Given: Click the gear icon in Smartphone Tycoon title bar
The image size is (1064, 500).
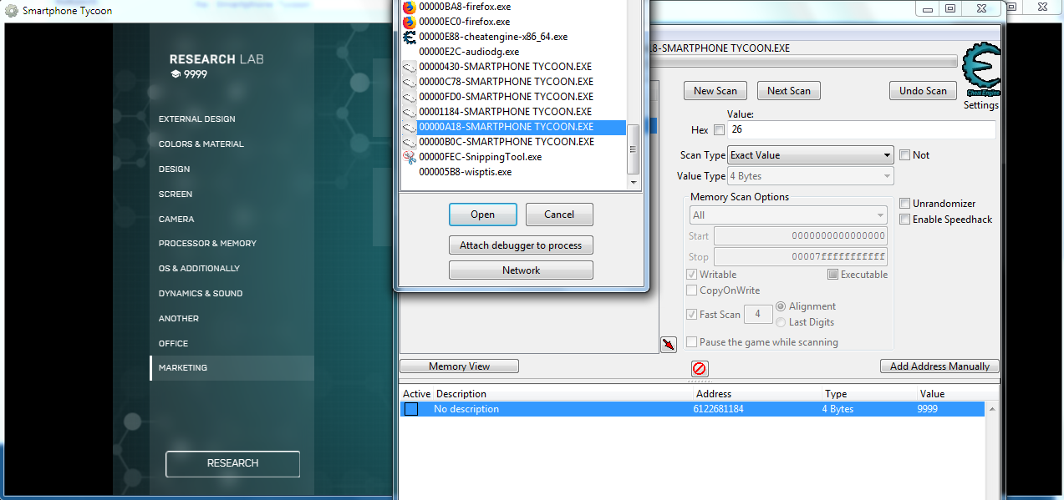Looking at the screenshot, I should [x=11, y=11].
